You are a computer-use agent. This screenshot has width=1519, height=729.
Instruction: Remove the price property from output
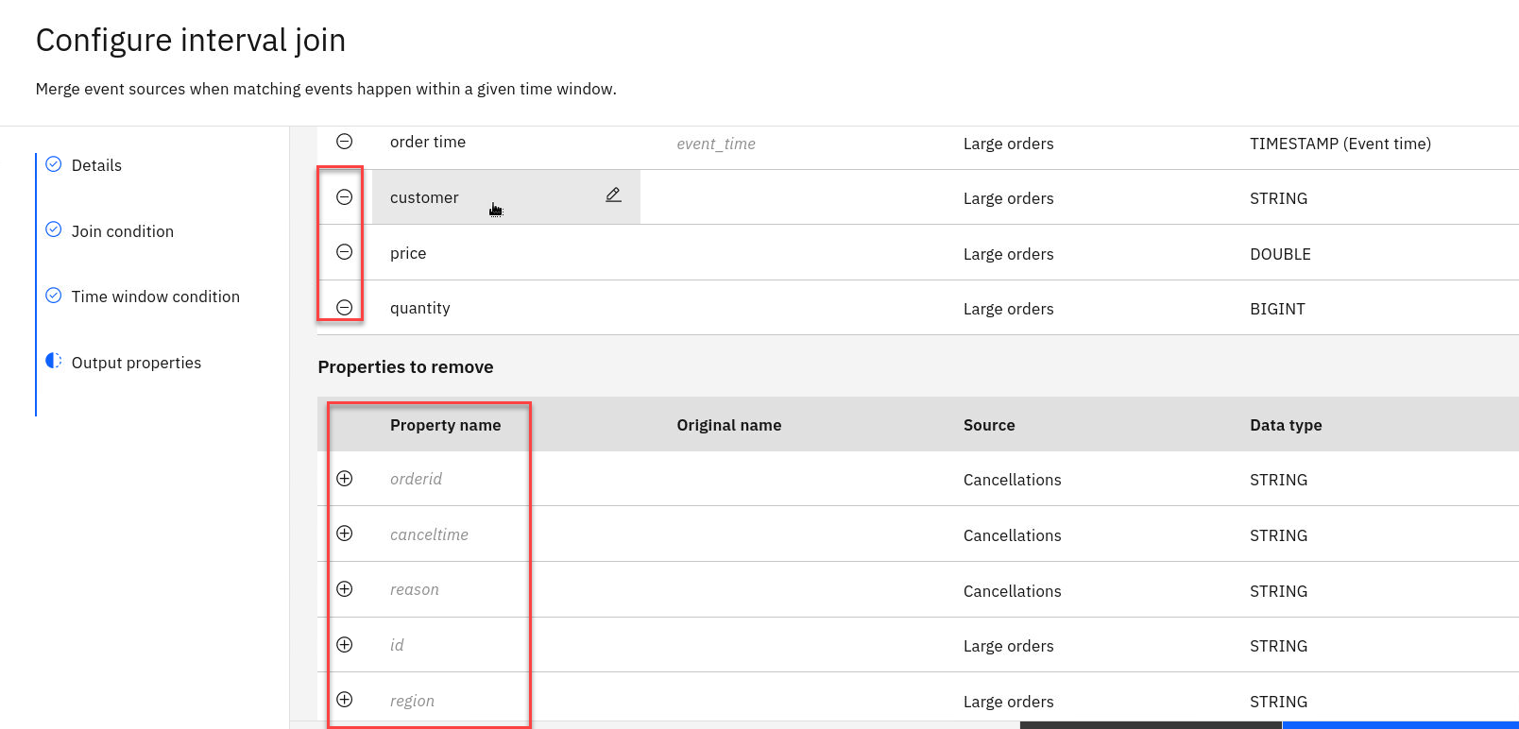coord(345,252)
